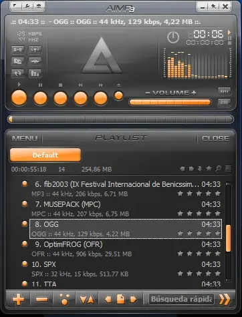Screen dimensions: 242x317
Task: Open the lines list menu icon in the playlist header
Action: 228,168
